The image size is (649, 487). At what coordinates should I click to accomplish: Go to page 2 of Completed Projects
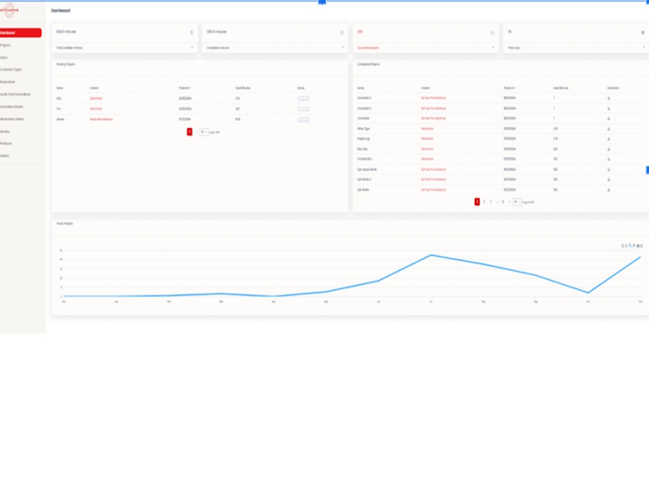point(484,201)
